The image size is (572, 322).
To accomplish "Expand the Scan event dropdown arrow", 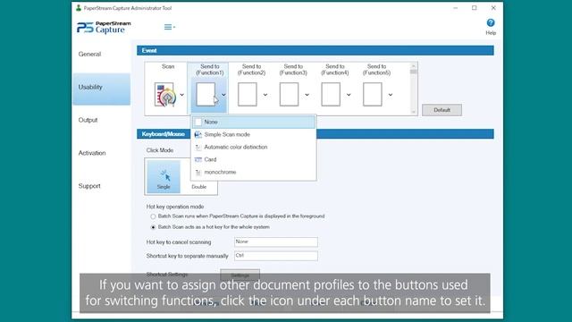I will coord(181,95).
